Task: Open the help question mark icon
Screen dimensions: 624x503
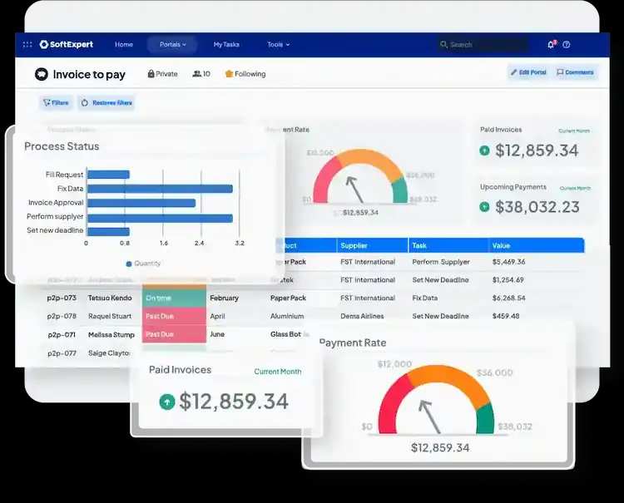Action: [567, 45]
